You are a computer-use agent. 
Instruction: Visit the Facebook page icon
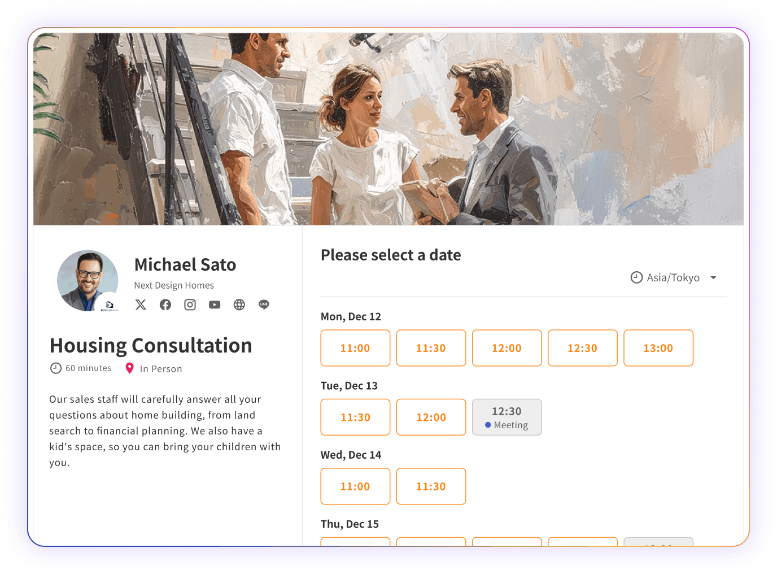click(165, 305)
